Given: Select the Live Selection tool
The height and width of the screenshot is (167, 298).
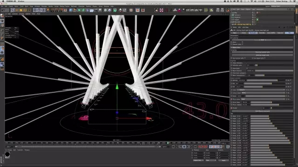Looking at the screenshot, I should 13,10.
